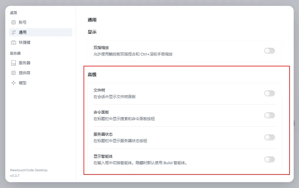Click the 快捷键 keyboard icon
This screenshot has height=188, width=299.
14,42
